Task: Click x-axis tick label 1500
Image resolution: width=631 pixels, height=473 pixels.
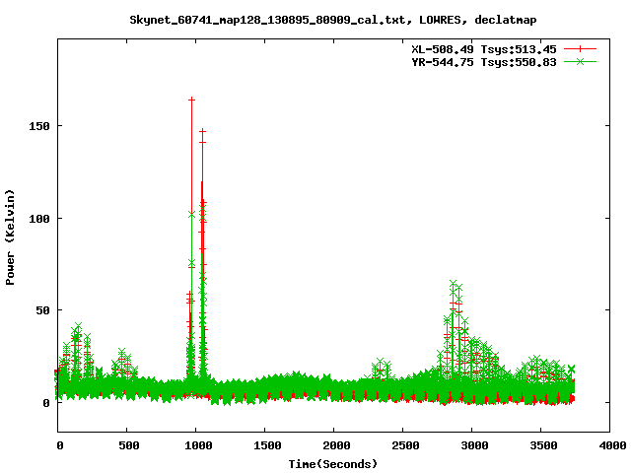Action: [x=267, y=445]
